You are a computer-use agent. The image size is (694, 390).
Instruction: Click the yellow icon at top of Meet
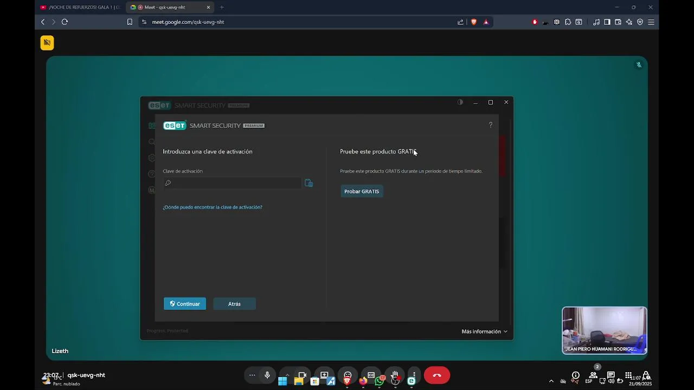47,43
